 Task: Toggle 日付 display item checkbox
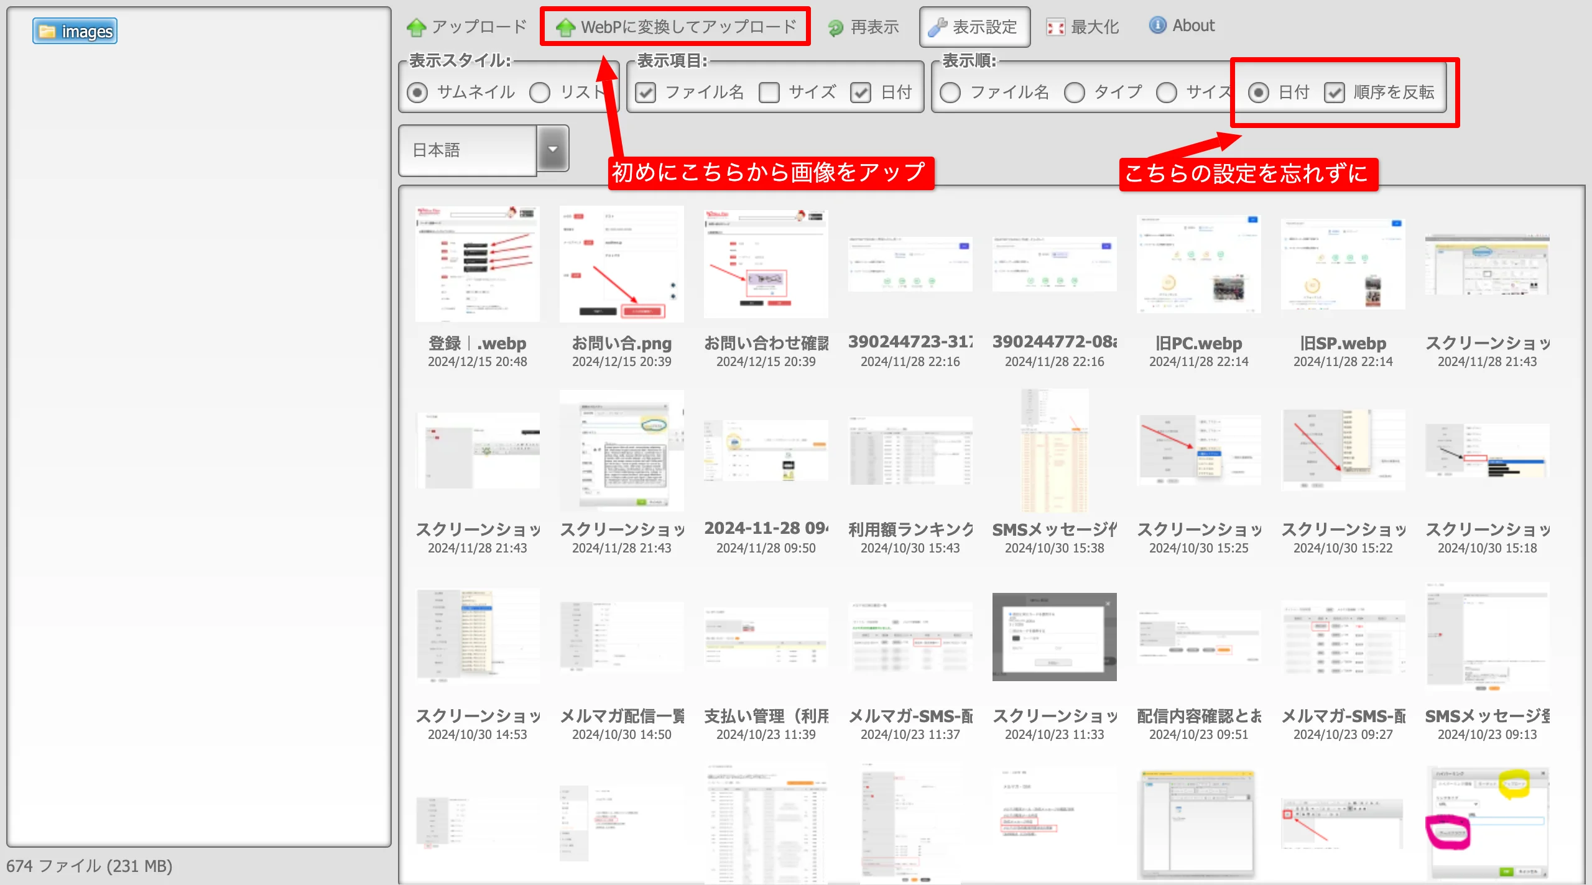point(861,93)
